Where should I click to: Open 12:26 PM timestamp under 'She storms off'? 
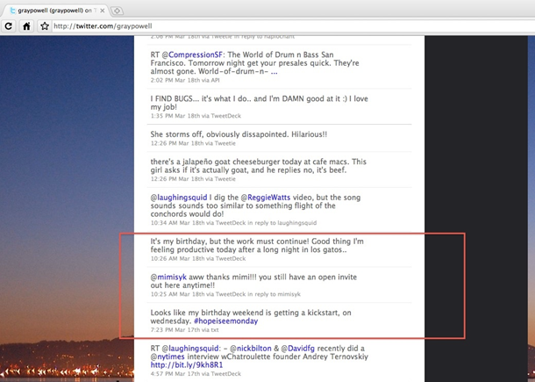pyautogui.click(x=177, y=143)
